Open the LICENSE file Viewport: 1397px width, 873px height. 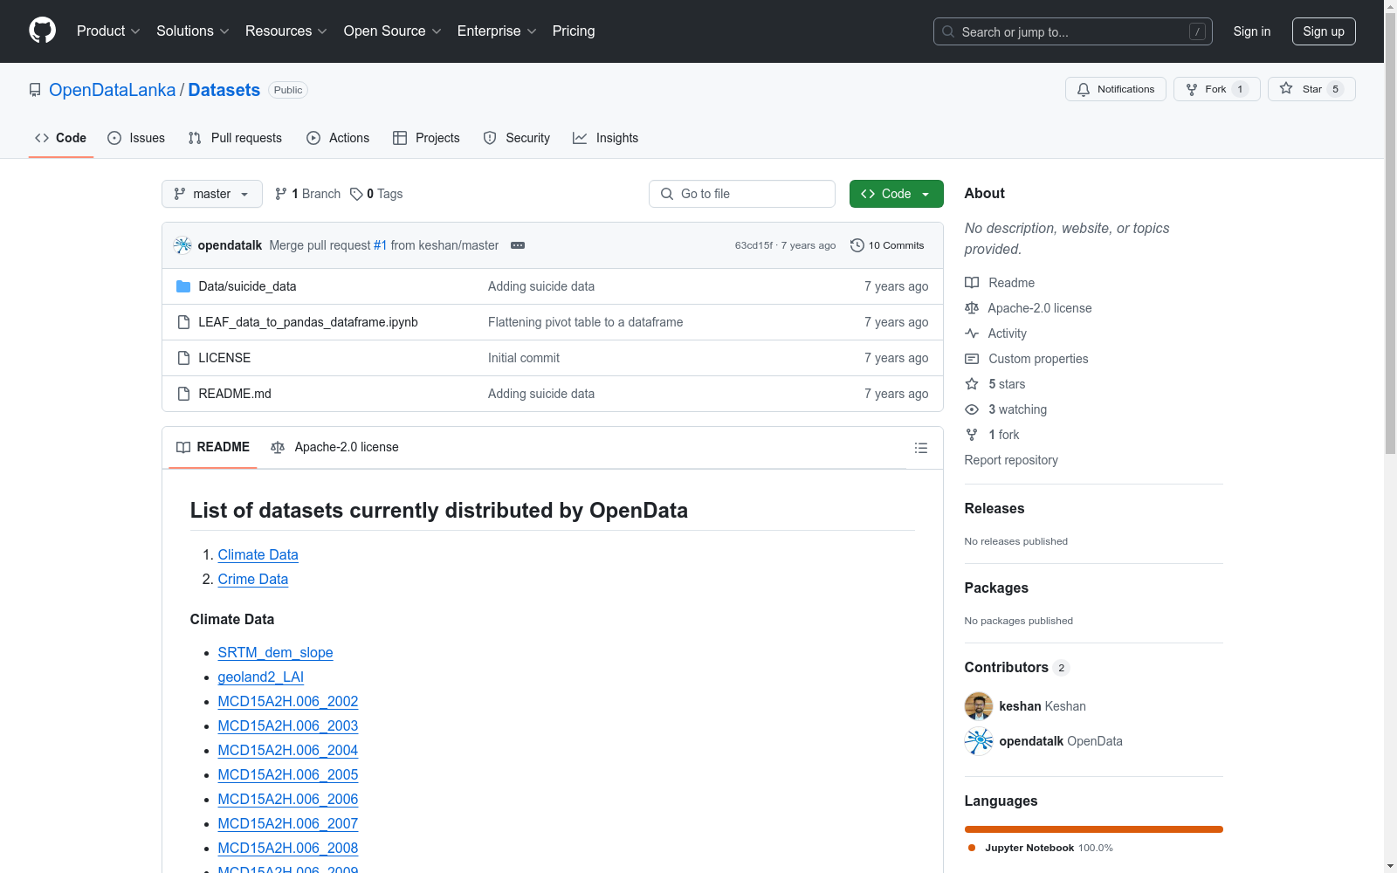224,358
